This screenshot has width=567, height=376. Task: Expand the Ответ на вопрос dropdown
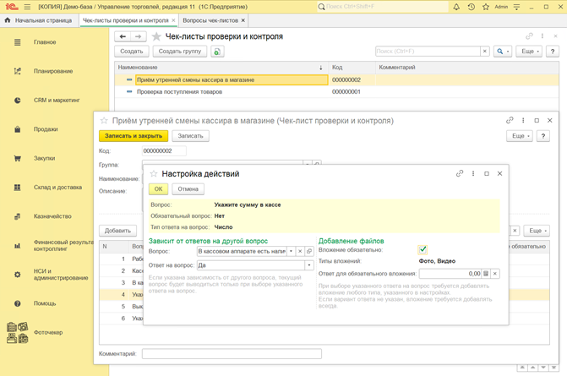309,264
